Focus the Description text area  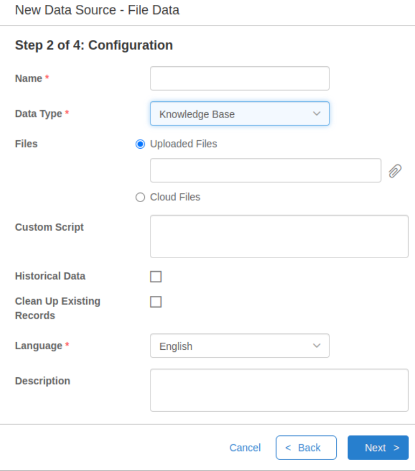pos(279,390)
